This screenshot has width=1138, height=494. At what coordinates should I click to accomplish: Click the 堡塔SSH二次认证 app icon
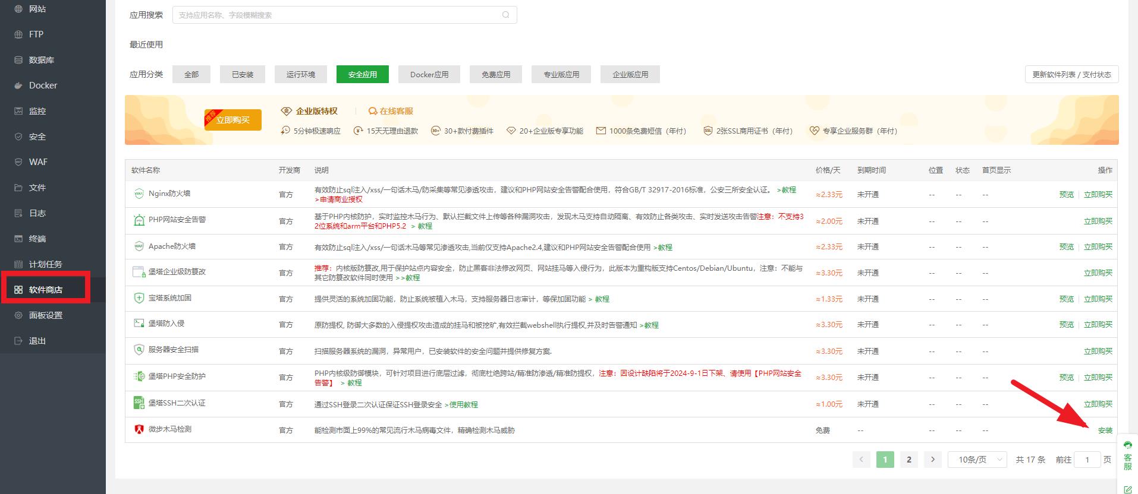click(x=139, y=403)
